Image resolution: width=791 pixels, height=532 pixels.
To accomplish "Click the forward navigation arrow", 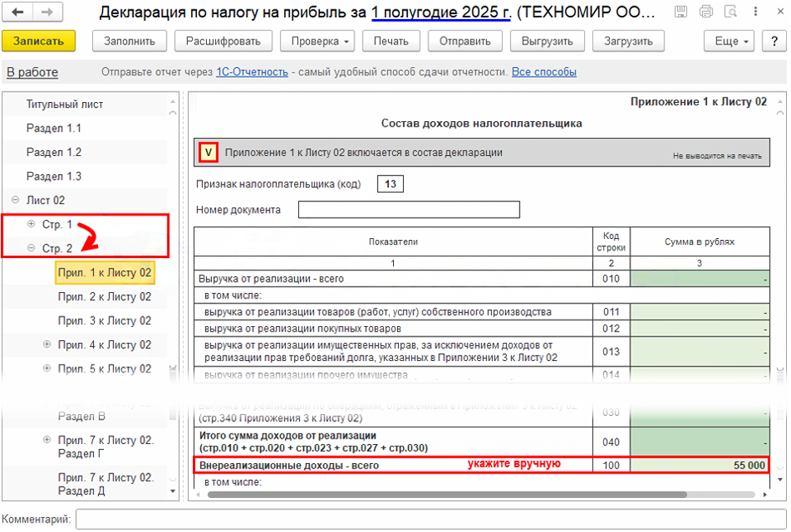I will [x=47, y=13].
